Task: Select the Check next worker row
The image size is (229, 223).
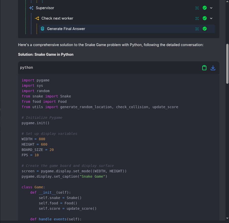Action: [125, 18]
